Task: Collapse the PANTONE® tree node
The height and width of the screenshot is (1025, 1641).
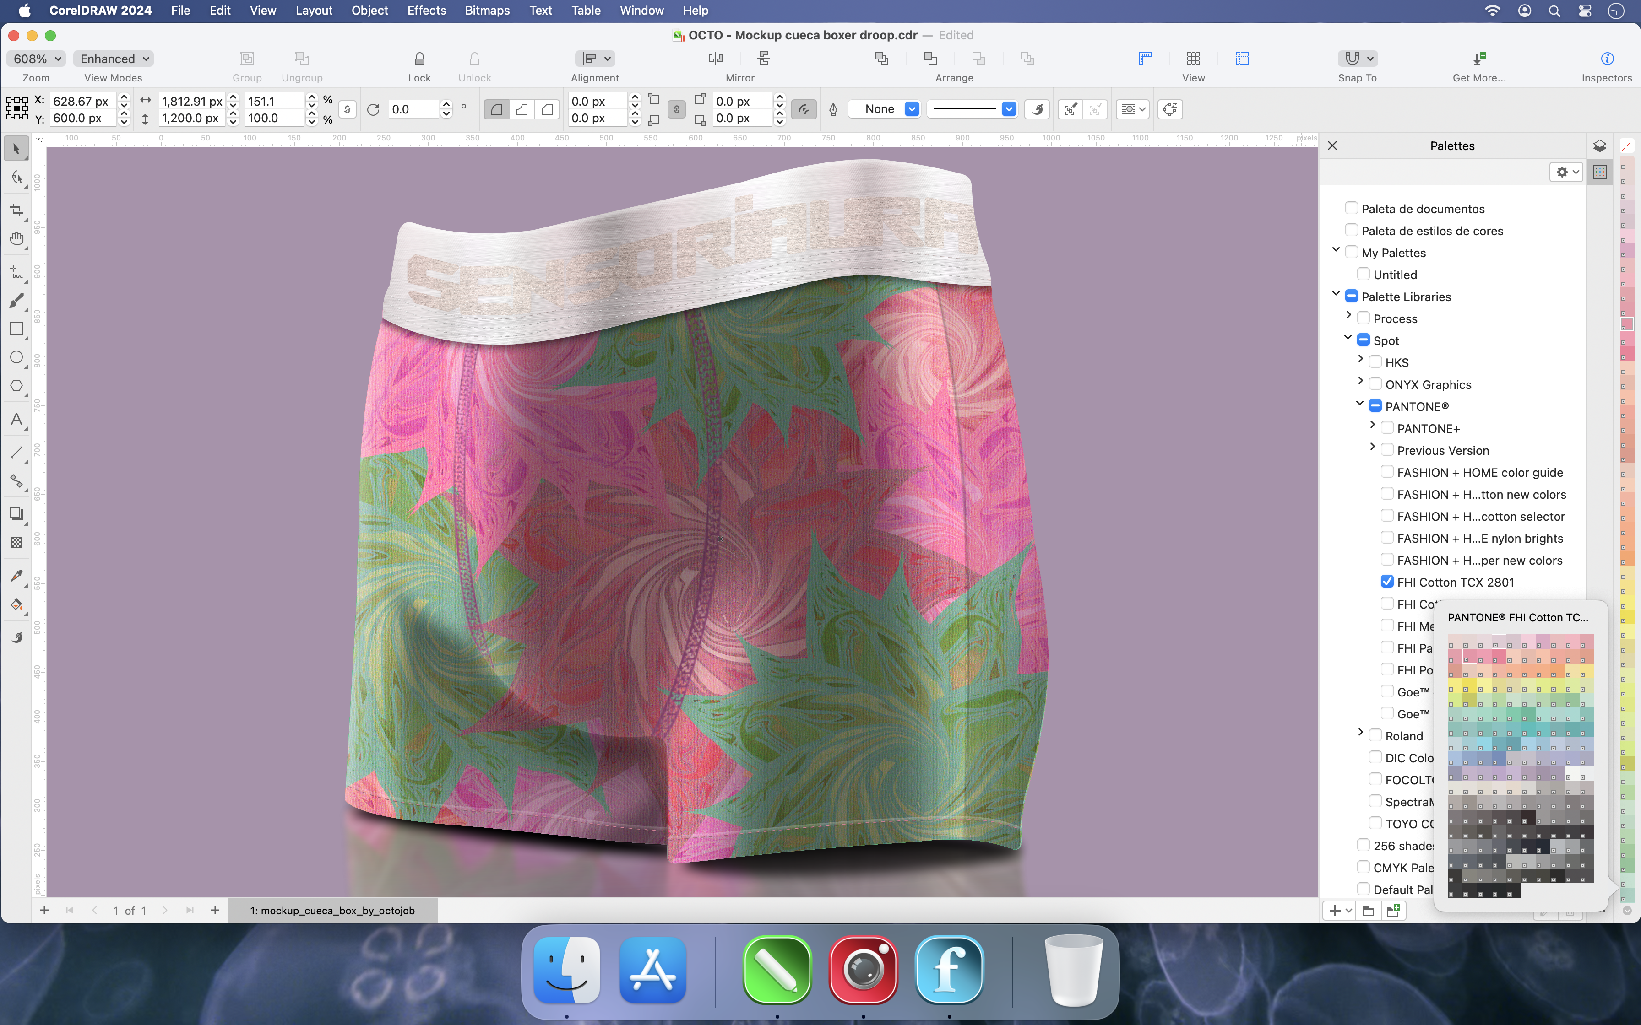Action: [x=1359, y=403]
